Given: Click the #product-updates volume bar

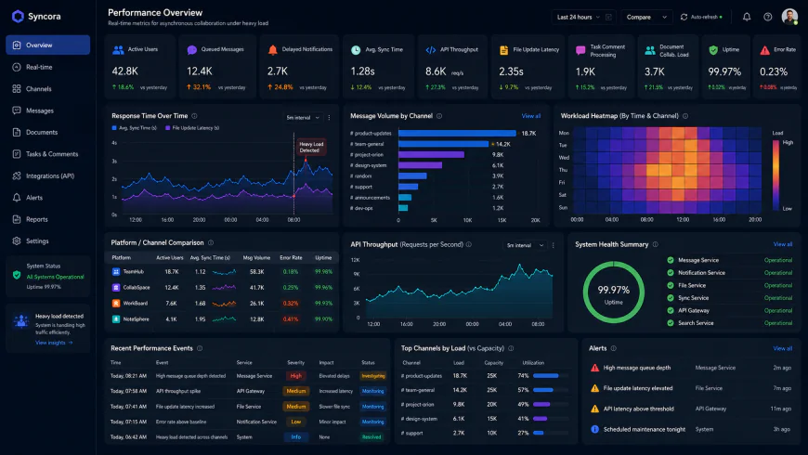Looking at the screenshot, I should pos(457,133).
